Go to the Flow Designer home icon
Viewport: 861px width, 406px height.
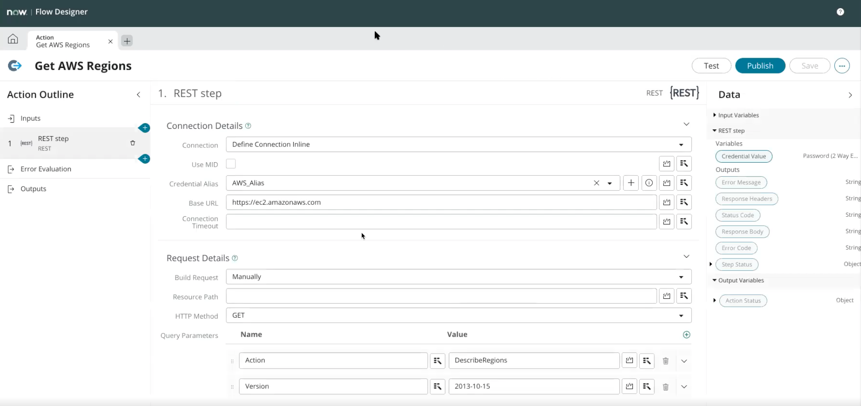(x=13, y=39)
